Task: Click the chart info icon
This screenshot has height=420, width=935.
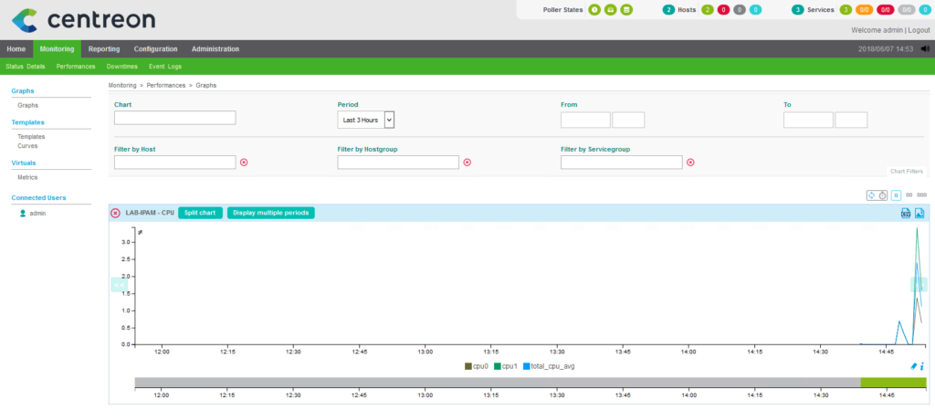Action: coord(922,366)
